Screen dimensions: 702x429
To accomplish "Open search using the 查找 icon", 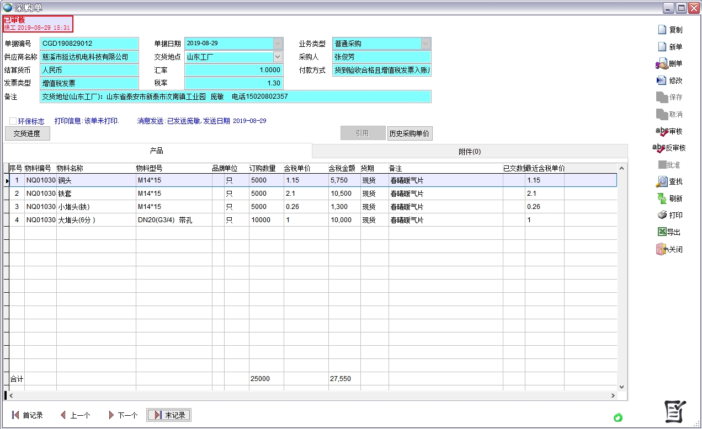I will coord(669,181).
